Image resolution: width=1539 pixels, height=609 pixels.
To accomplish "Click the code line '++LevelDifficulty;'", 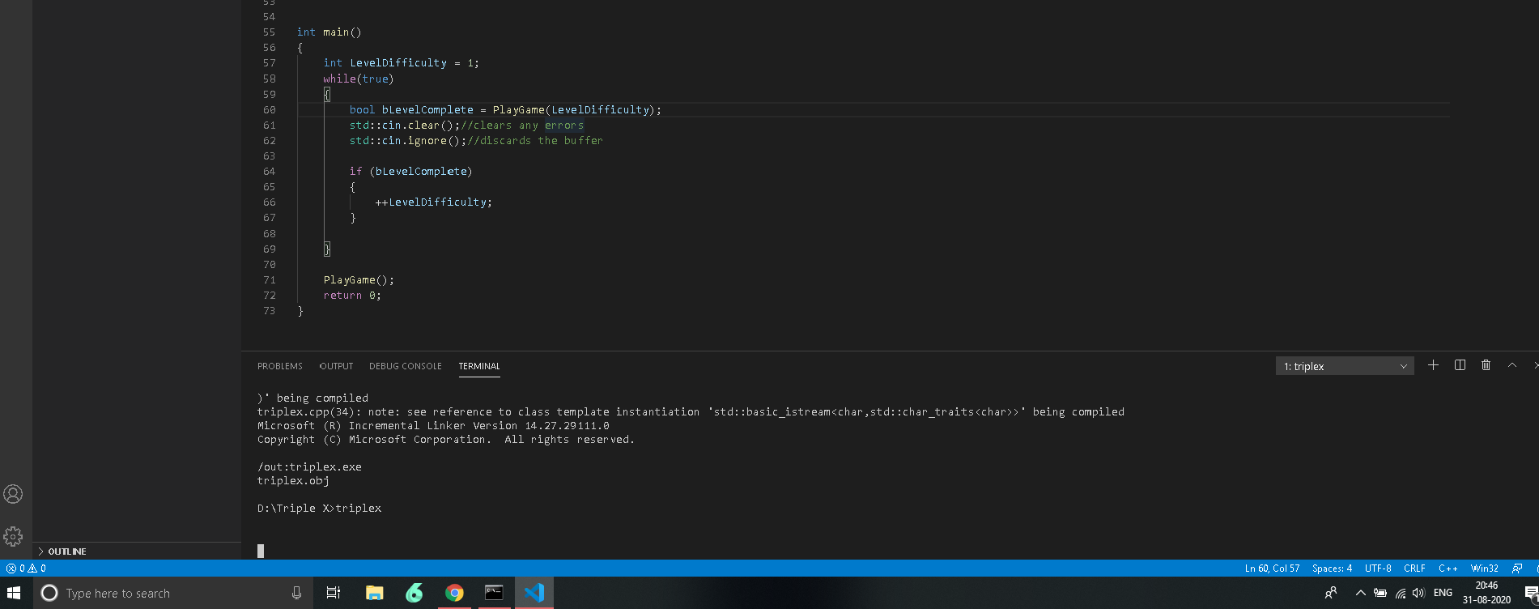I will tap(433, 202).
